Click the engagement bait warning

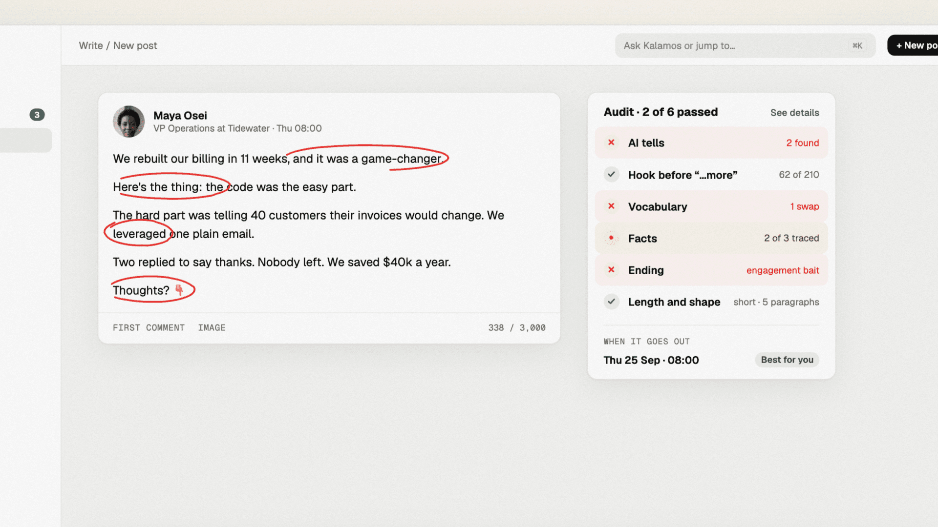pos(783,270)
